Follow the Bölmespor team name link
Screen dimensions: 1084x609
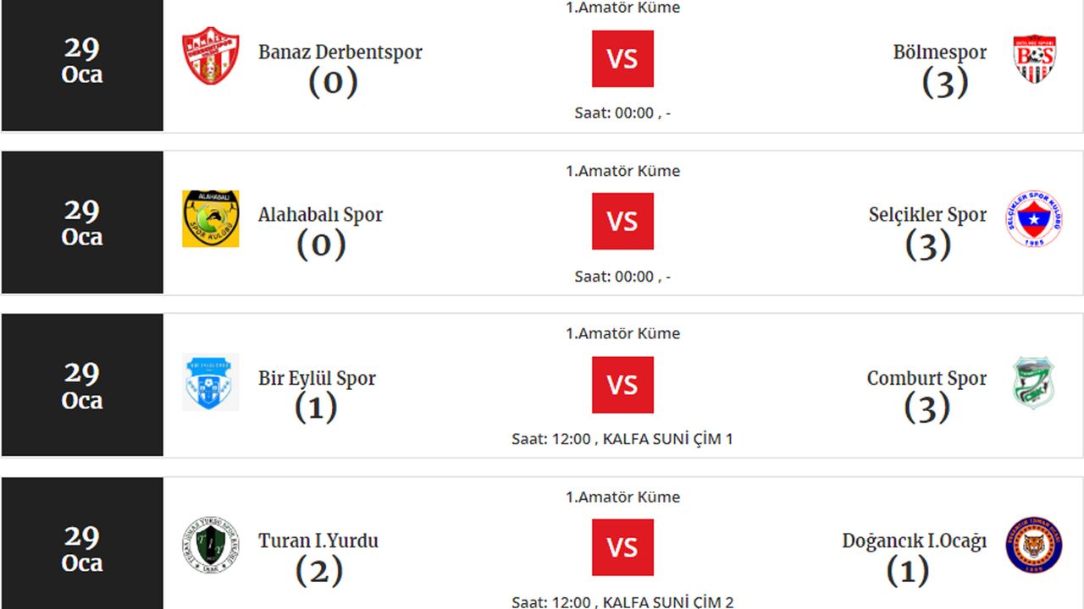coord(939,52)
